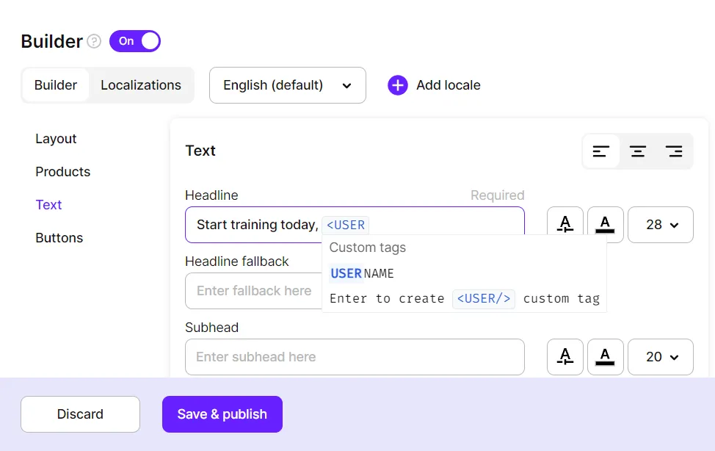Viewport: 715px width, 451px height.
Task: Open subhead font style icon
Action: (x=565, y=357)
